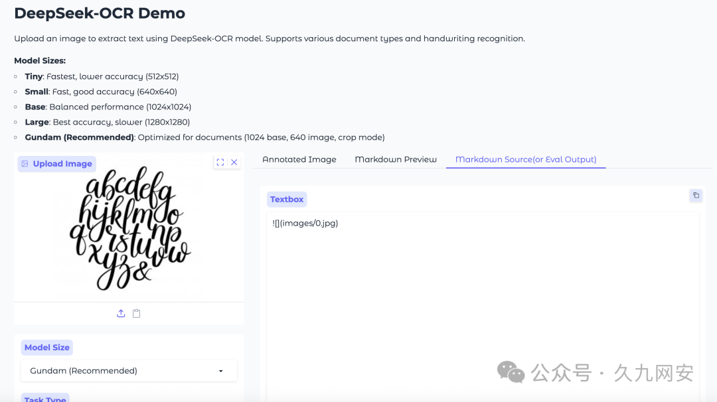Screen dimensions: 717x402
Task: Switch to the Annotated Image tab
Action: [x=299, y=159]
